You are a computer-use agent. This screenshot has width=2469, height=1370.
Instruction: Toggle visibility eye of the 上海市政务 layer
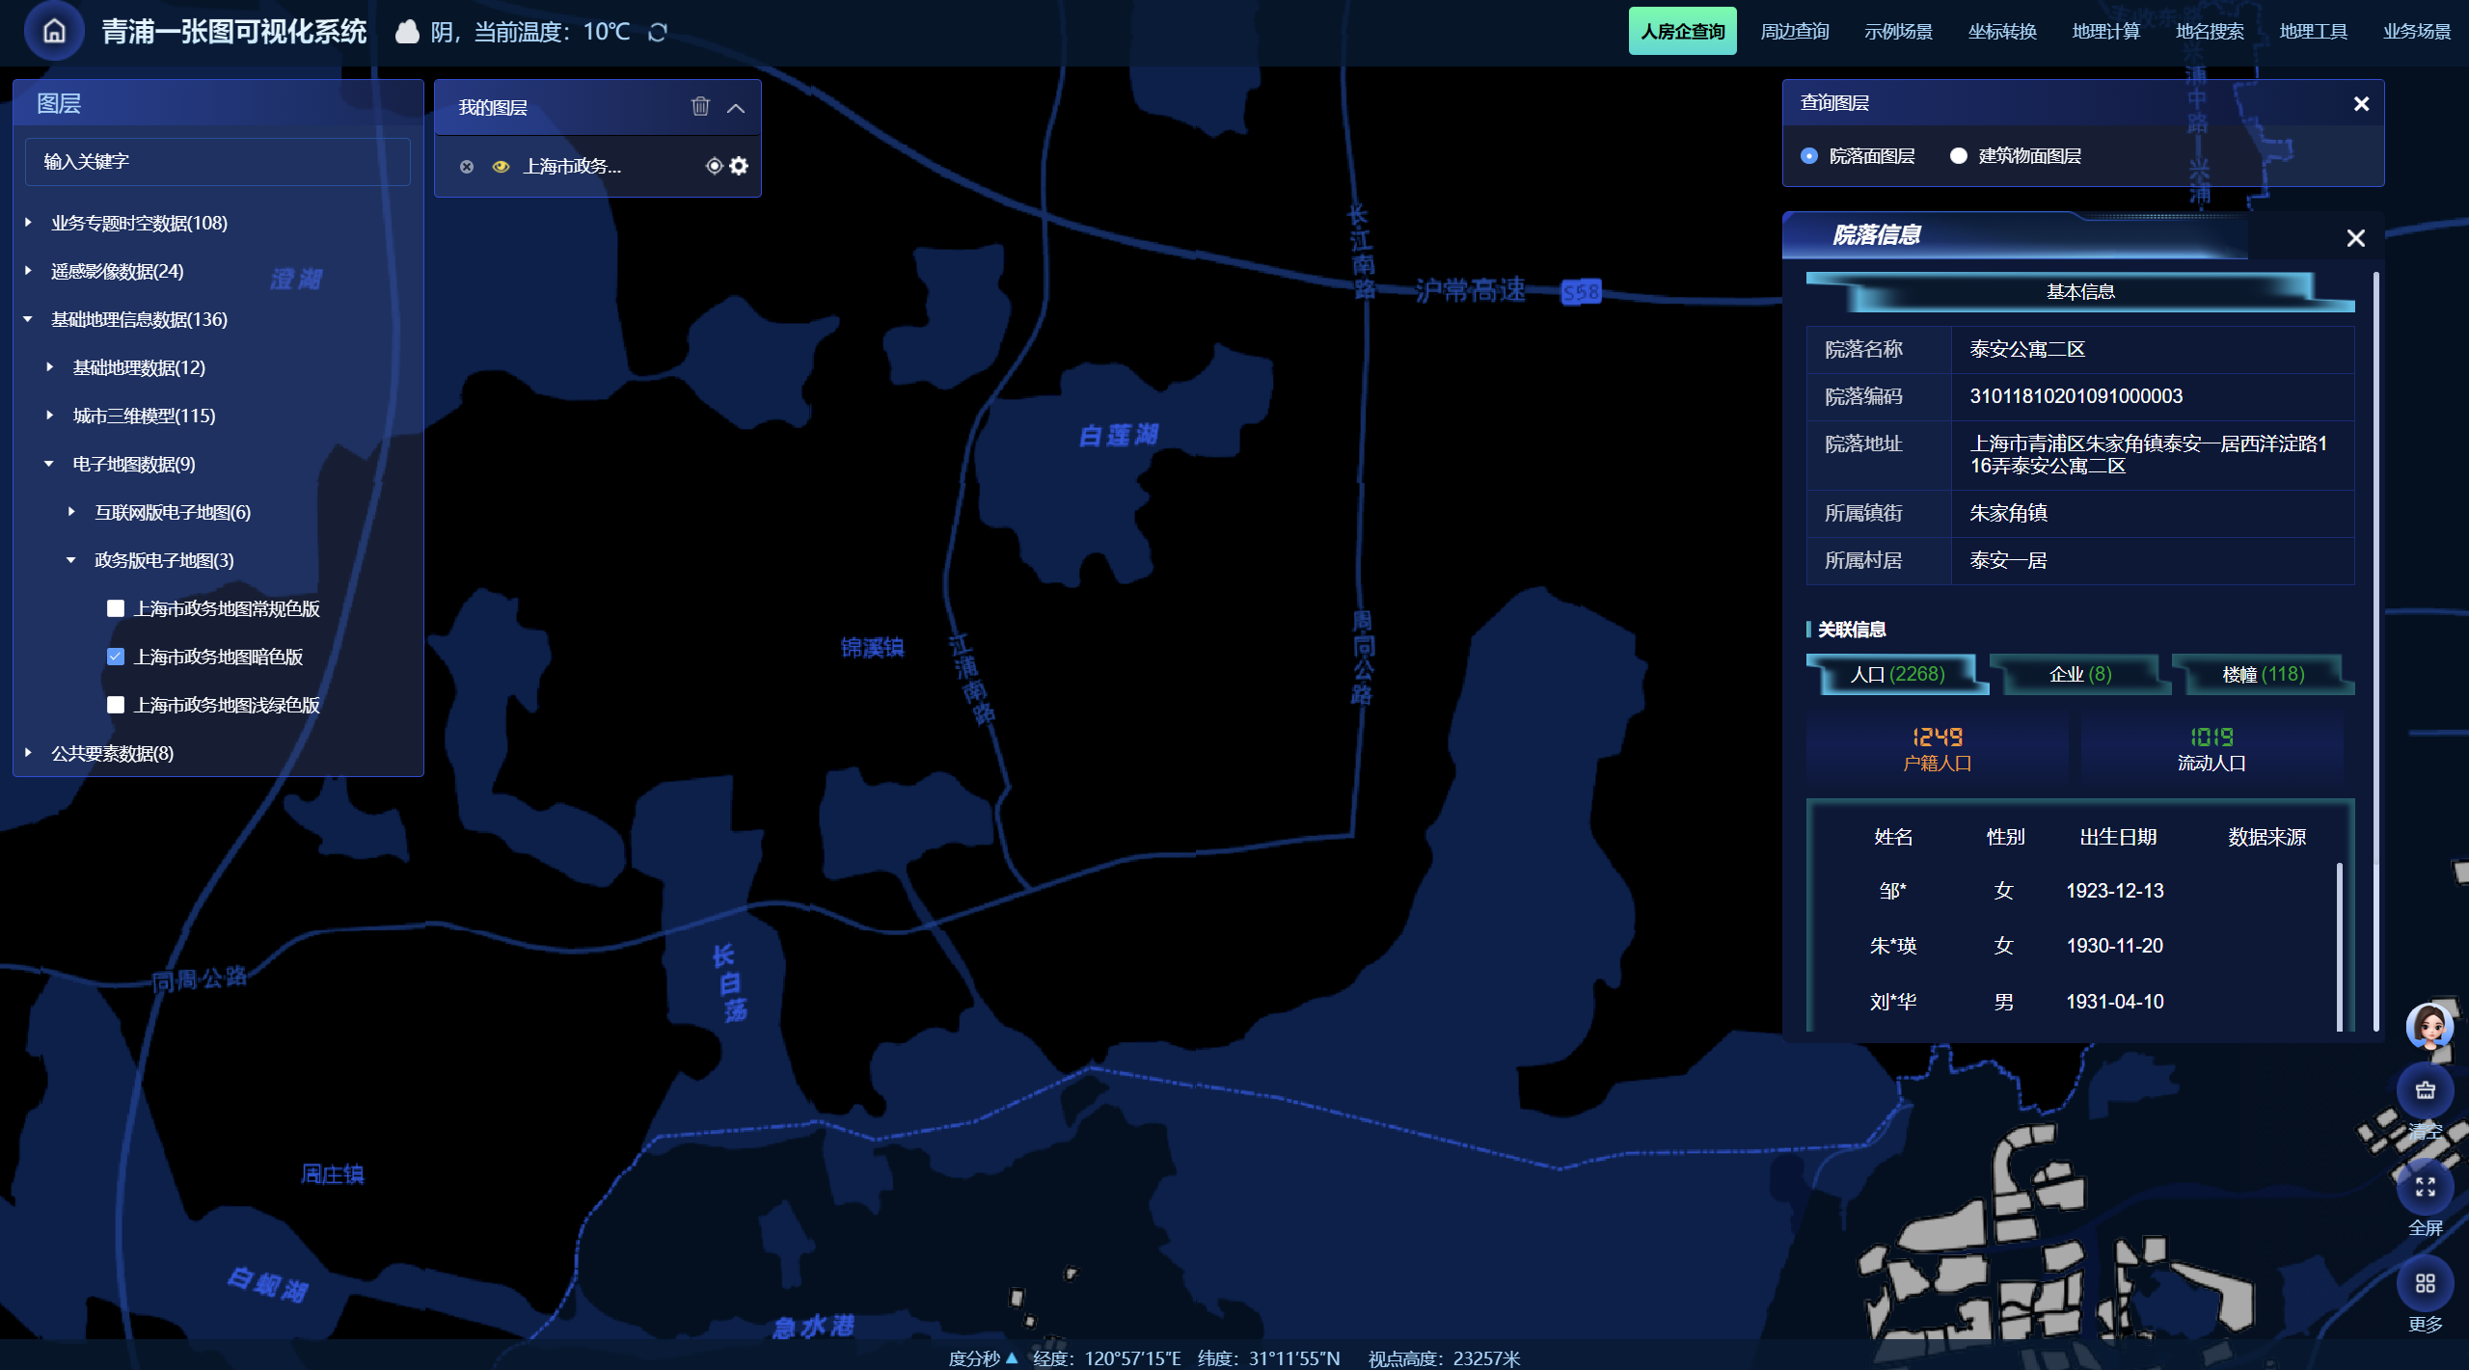(x=501, y=167)
